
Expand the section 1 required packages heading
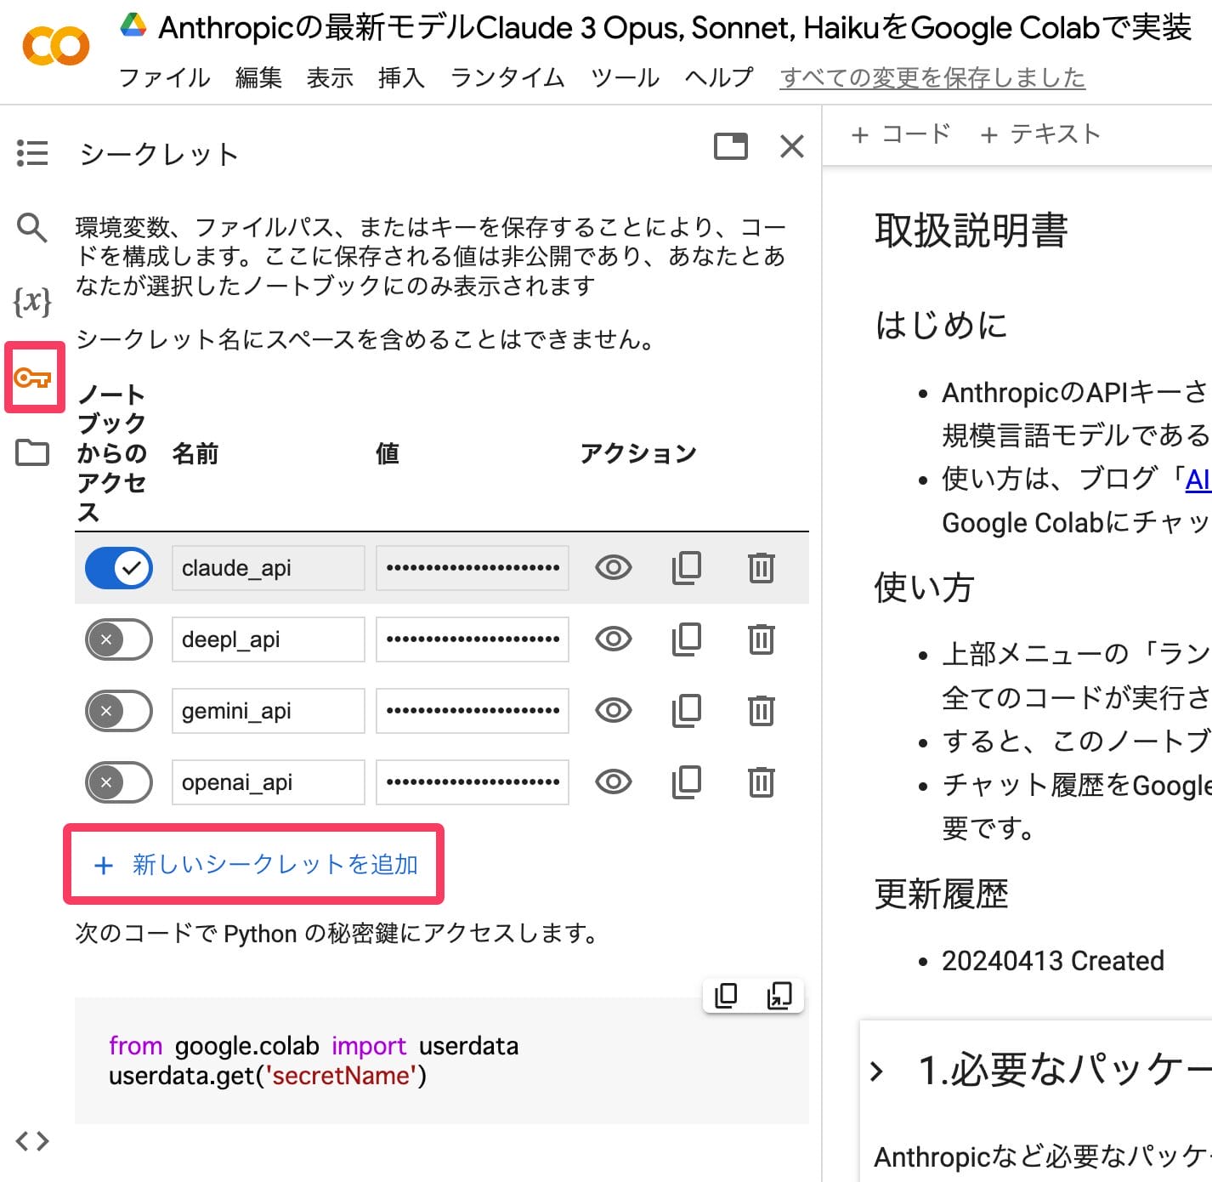tap(877, 1071)
